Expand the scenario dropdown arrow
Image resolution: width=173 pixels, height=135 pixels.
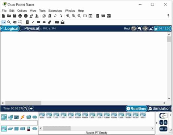click(165, 116)
